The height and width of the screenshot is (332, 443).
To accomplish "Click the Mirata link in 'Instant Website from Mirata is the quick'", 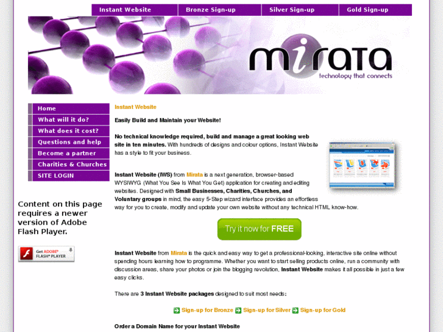I will 179,253.
